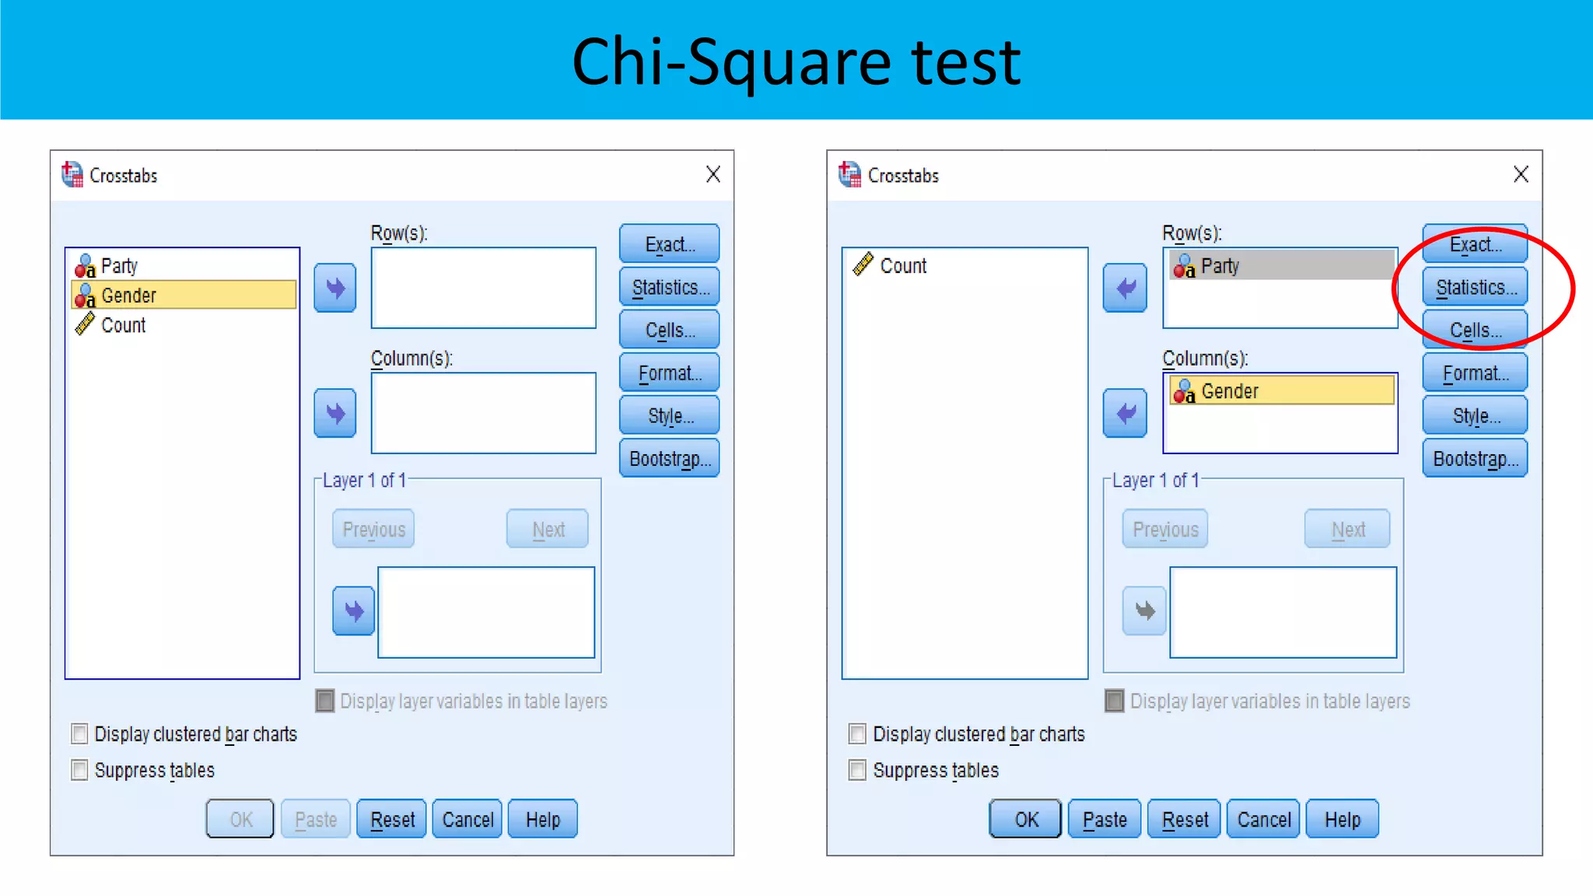This screenshot has width=1593, height=896.
Task: Click Help in right Crosstabs dialog
Action: 1343,819
